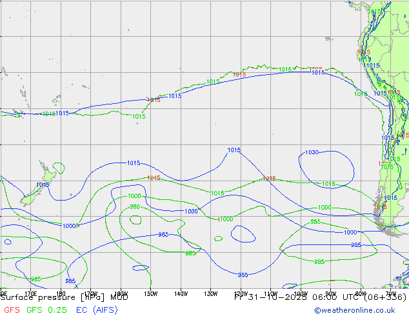The width and height of the screenshot is (409, 316).
Task: Click the blue 1015 label at the 120W ridge peak
Action: pos(234,150)
